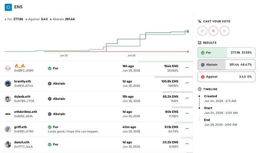Screen dimensions: 260x153
Task: Click the red Against icon in results
Action: pyautogui.click(x=203, y=77)
